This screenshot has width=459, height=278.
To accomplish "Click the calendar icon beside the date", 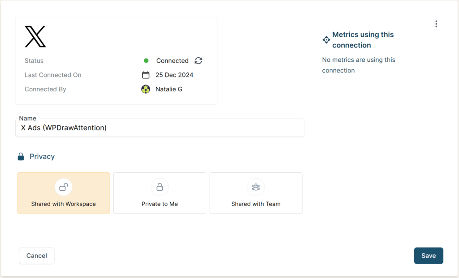I will [146, 75].
